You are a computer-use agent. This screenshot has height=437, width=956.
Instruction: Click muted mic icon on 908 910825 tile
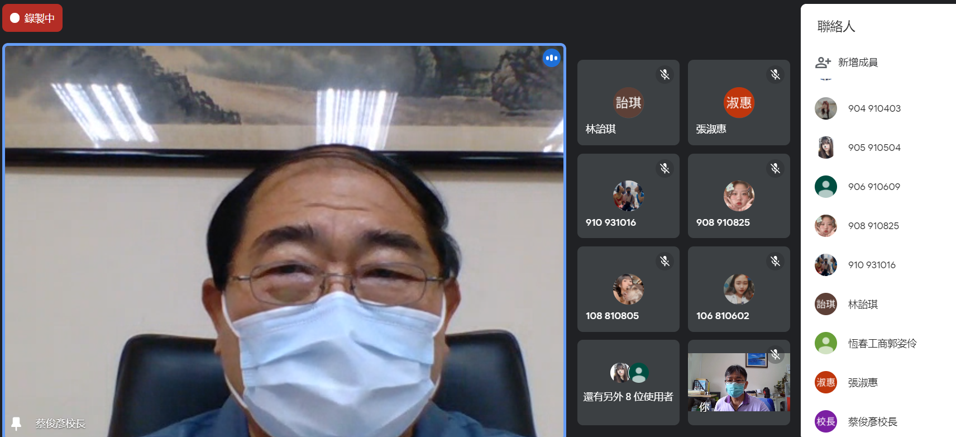pyautogui.click(x=775, y=168)
